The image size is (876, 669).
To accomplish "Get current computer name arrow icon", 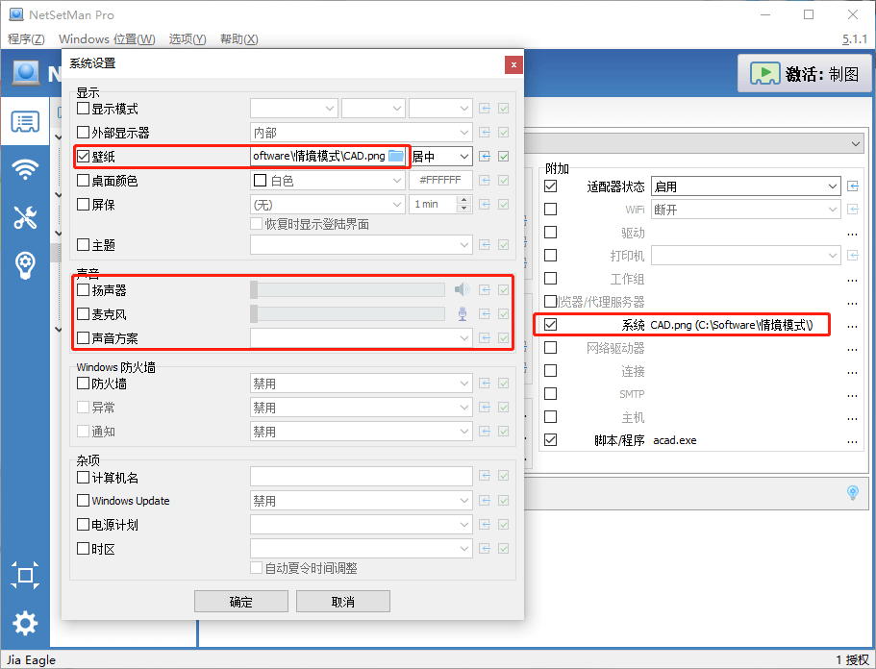I will [485, 476].
